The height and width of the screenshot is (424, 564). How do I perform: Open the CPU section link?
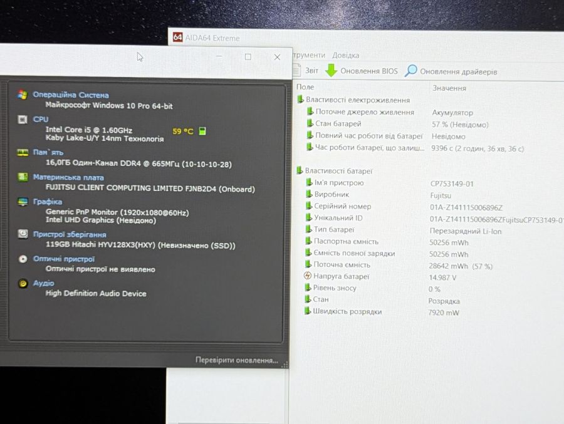click(40, 119)
